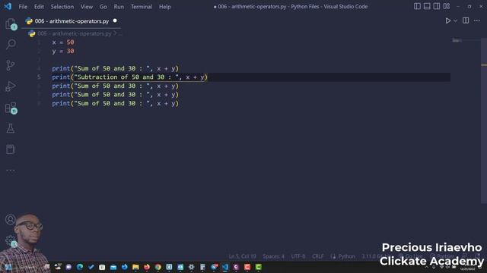Open the Selection menu
This screenshot has width=487, height=273.
coord(62,7)
